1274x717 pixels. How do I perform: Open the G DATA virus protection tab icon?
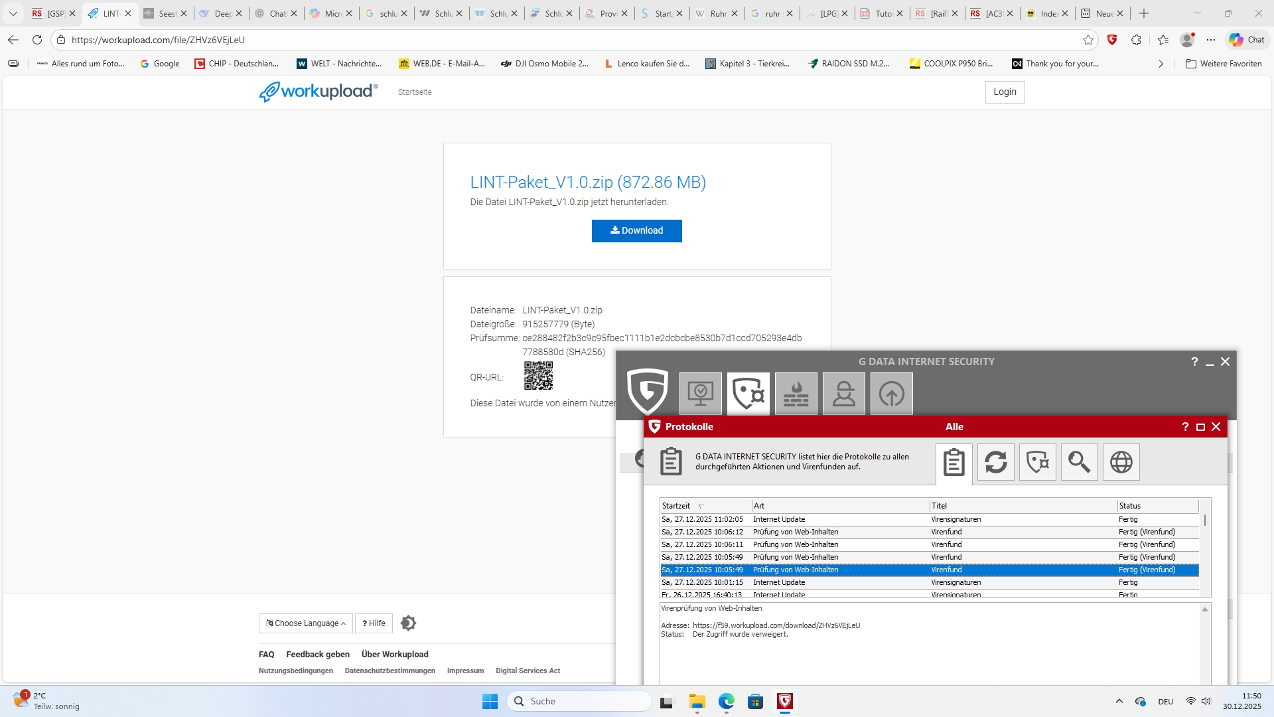tap(748, 394)
